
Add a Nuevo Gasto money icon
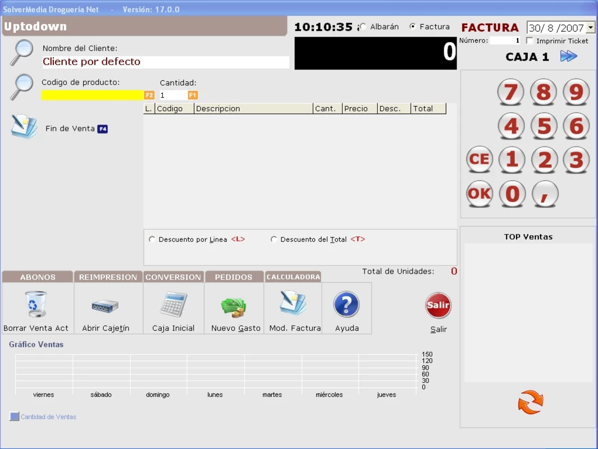[x=234, y=307]
